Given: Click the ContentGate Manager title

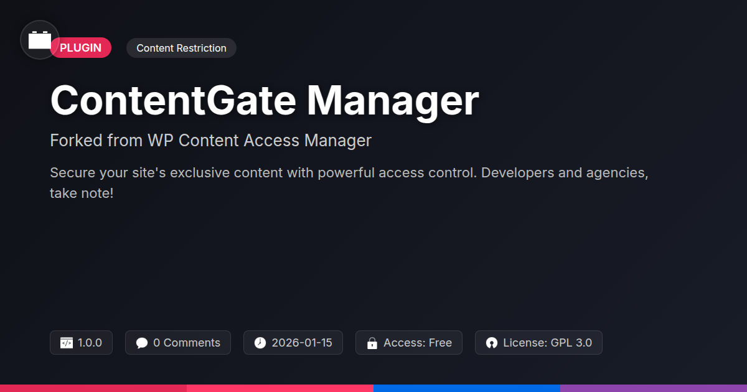Looking at the screenshot, I should click(x=265, y=100).
